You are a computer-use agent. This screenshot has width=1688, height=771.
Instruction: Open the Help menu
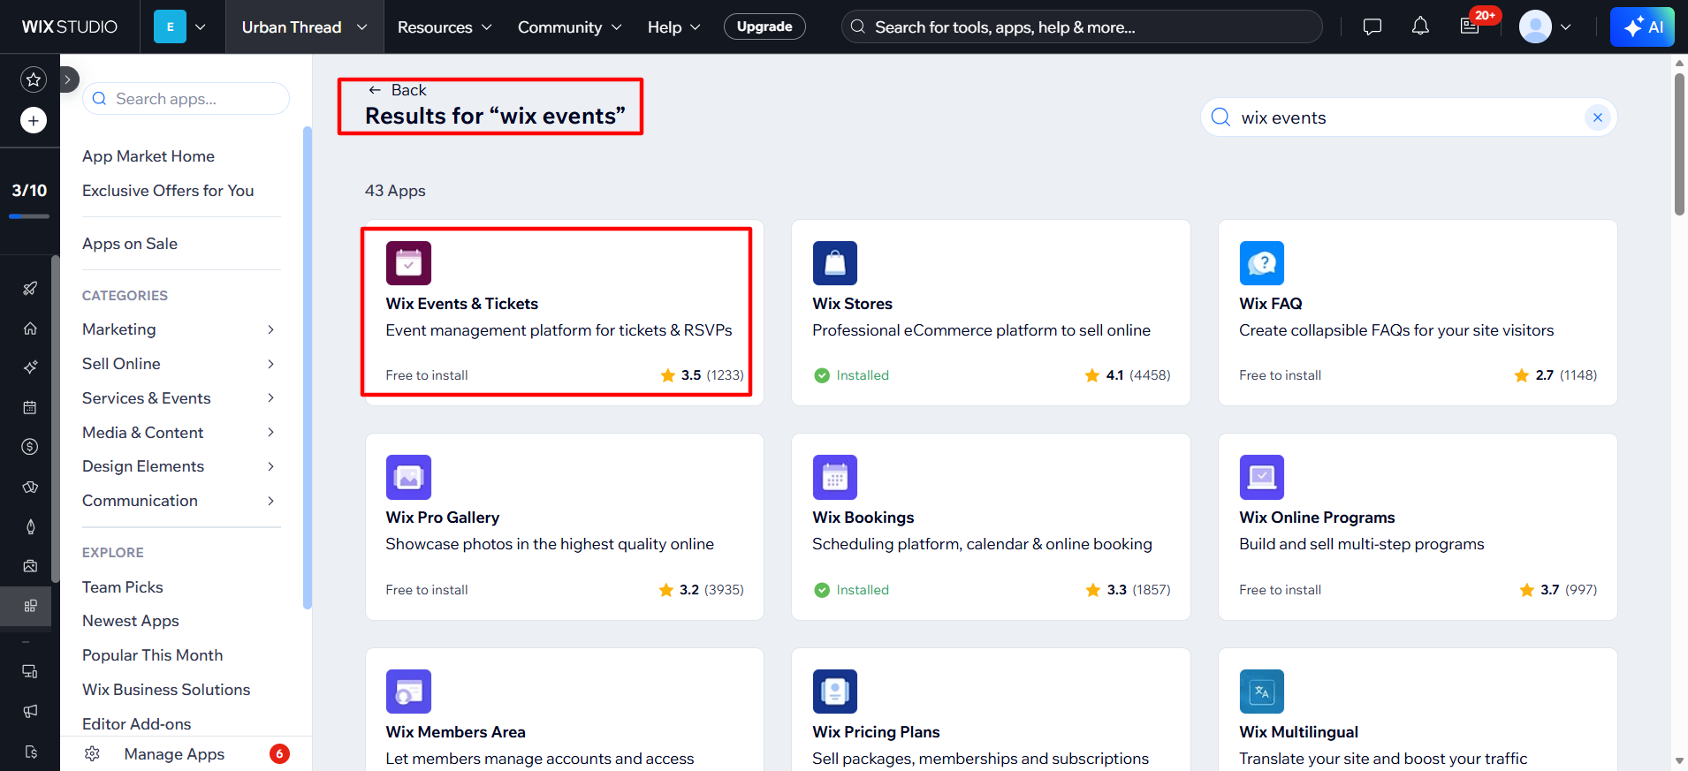click(x=674, y=27)
